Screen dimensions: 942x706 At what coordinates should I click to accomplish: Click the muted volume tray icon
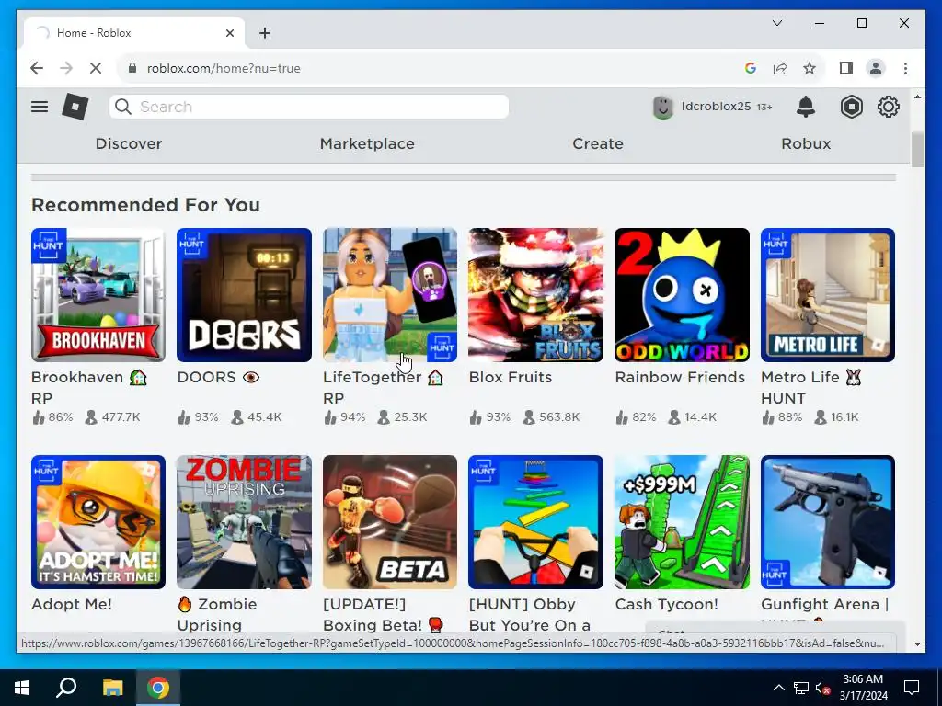[x=822, y=688]
